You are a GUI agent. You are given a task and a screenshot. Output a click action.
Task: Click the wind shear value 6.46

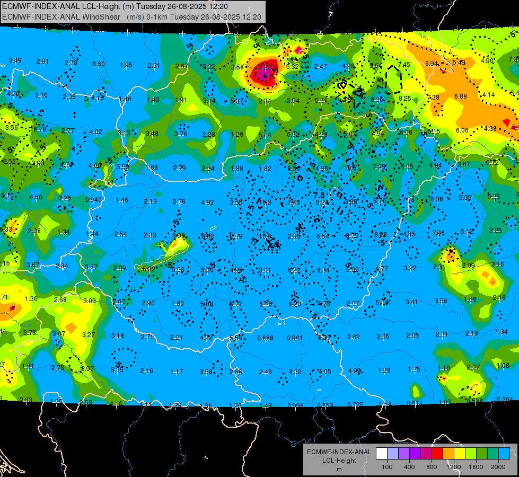coord(266,304)
